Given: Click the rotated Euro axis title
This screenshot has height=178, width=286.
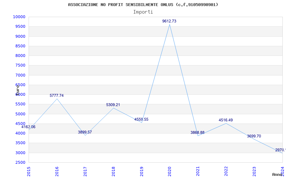Looking at the screenshot, I should pos(18,90).
